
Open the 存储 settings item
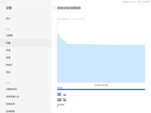(x=26, y=50)
